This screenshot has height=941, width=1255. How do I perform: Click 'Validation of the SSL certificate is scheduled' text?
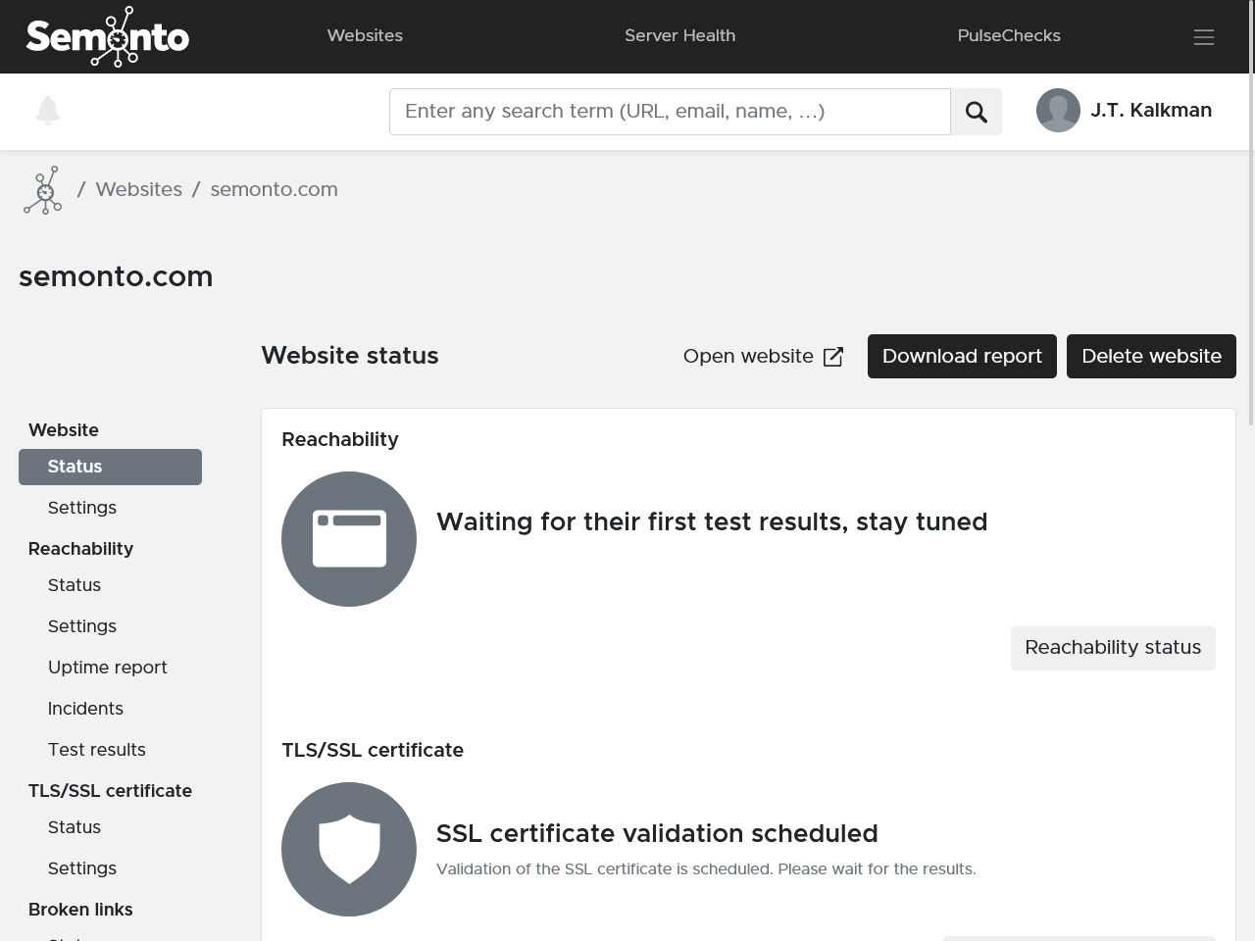pyautogui.click(x=706, y=869)
